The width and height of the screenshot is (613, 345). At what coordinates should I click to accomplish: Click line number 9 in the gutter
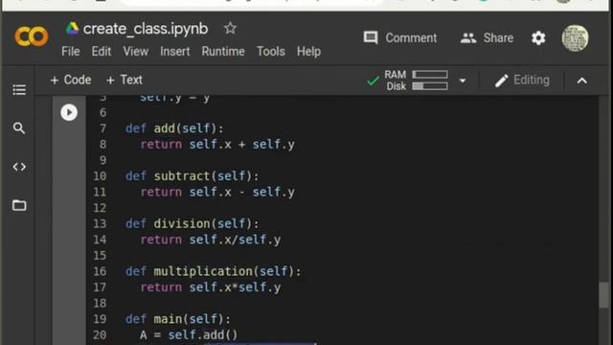[102, 160]
